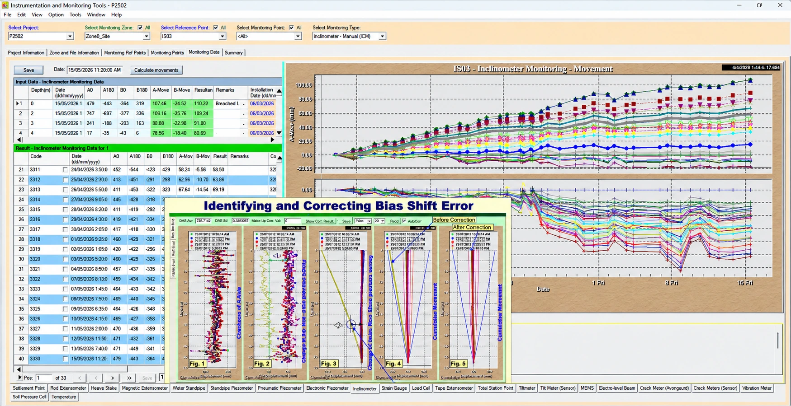The height and width of the screenshot is (406, 791).
Task: Open the Option menu
Action: pyautogui.click(x=56, y=14)
